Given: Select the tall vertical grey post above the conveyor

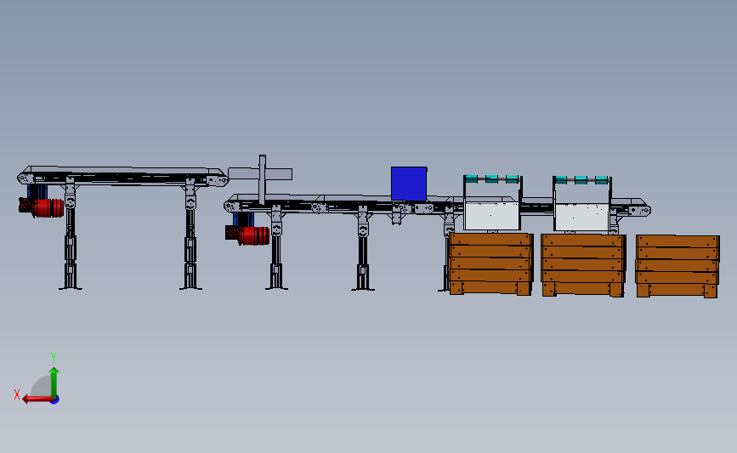Looking at the screenshot, I should point(263,179).
